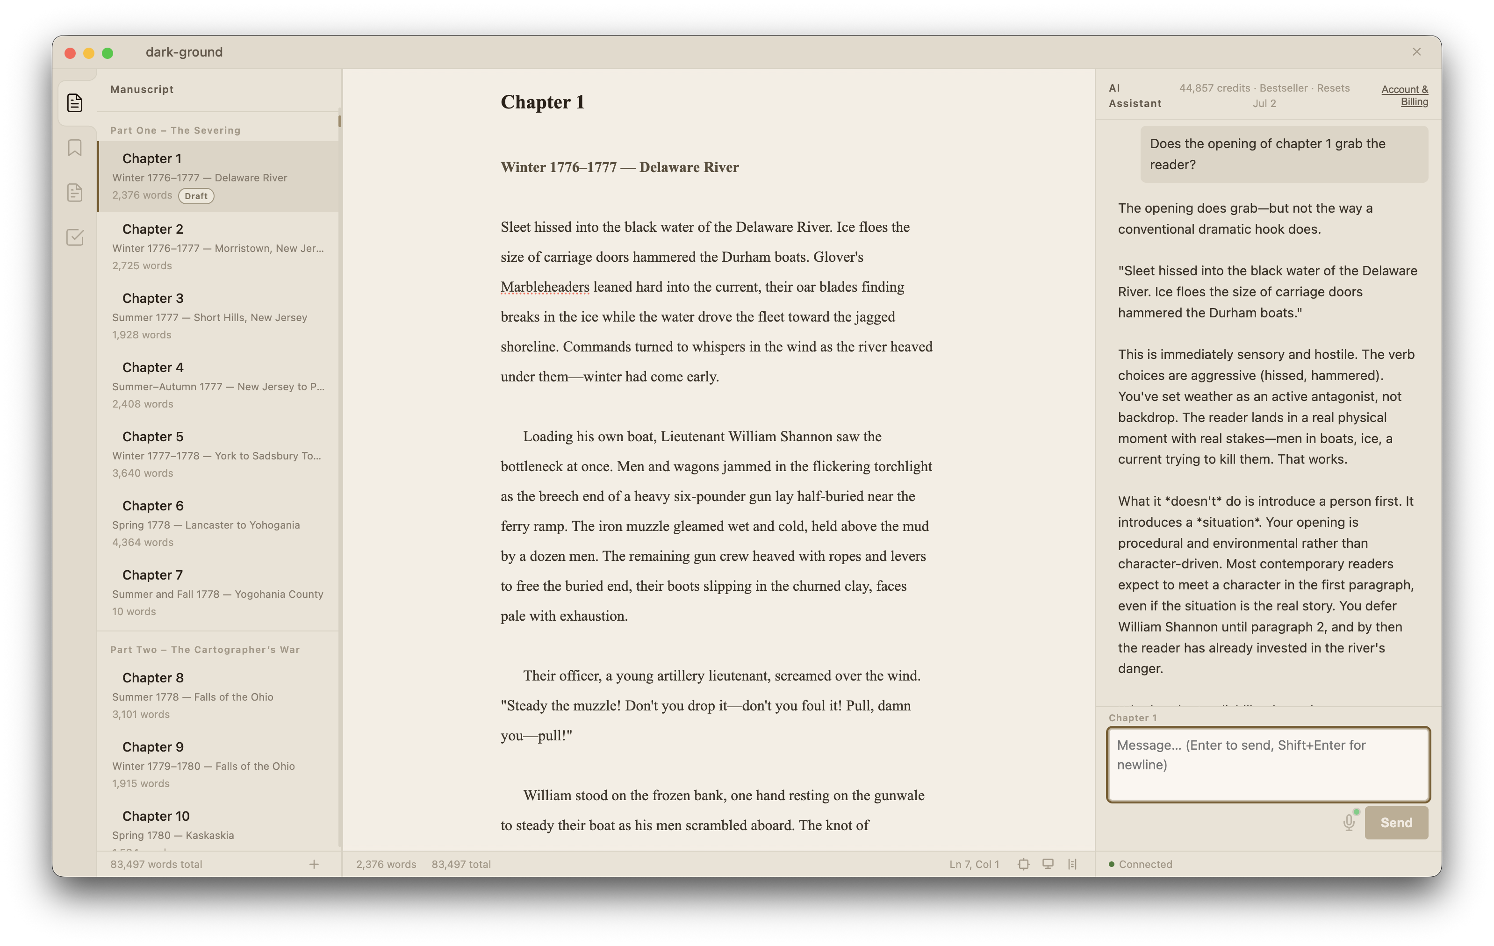Click the 83,497 total count in editor status bar
Viewport: 1494px width, 946px height.
(461, 864)
